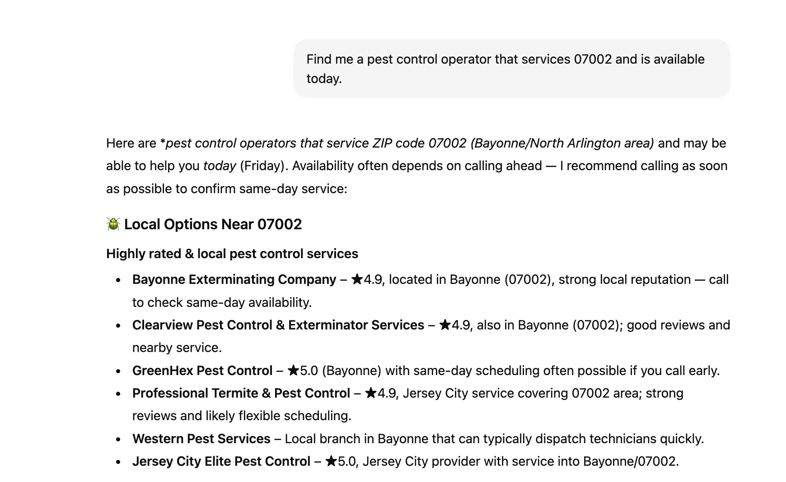Click the "Highly rated & local pest control services" subheading
The height and width of the screenshot is (482, 786).
click(x=232, y=254)
